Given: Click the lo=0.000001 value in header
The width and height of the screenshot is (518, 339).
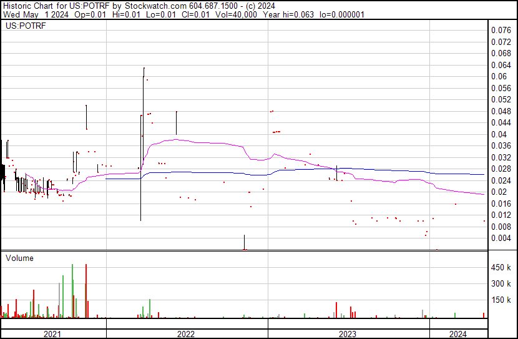Looking at the screenshot, I should [341, 14].
